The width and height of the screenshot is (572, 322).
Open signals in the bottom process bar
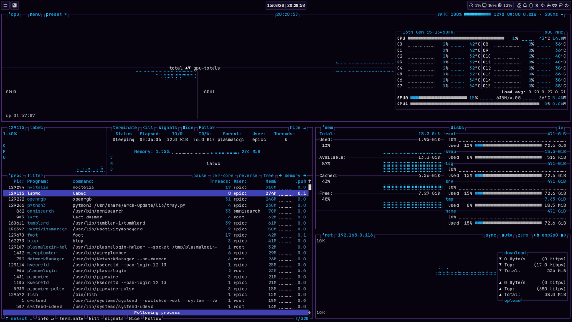click(x=114, y=319)
